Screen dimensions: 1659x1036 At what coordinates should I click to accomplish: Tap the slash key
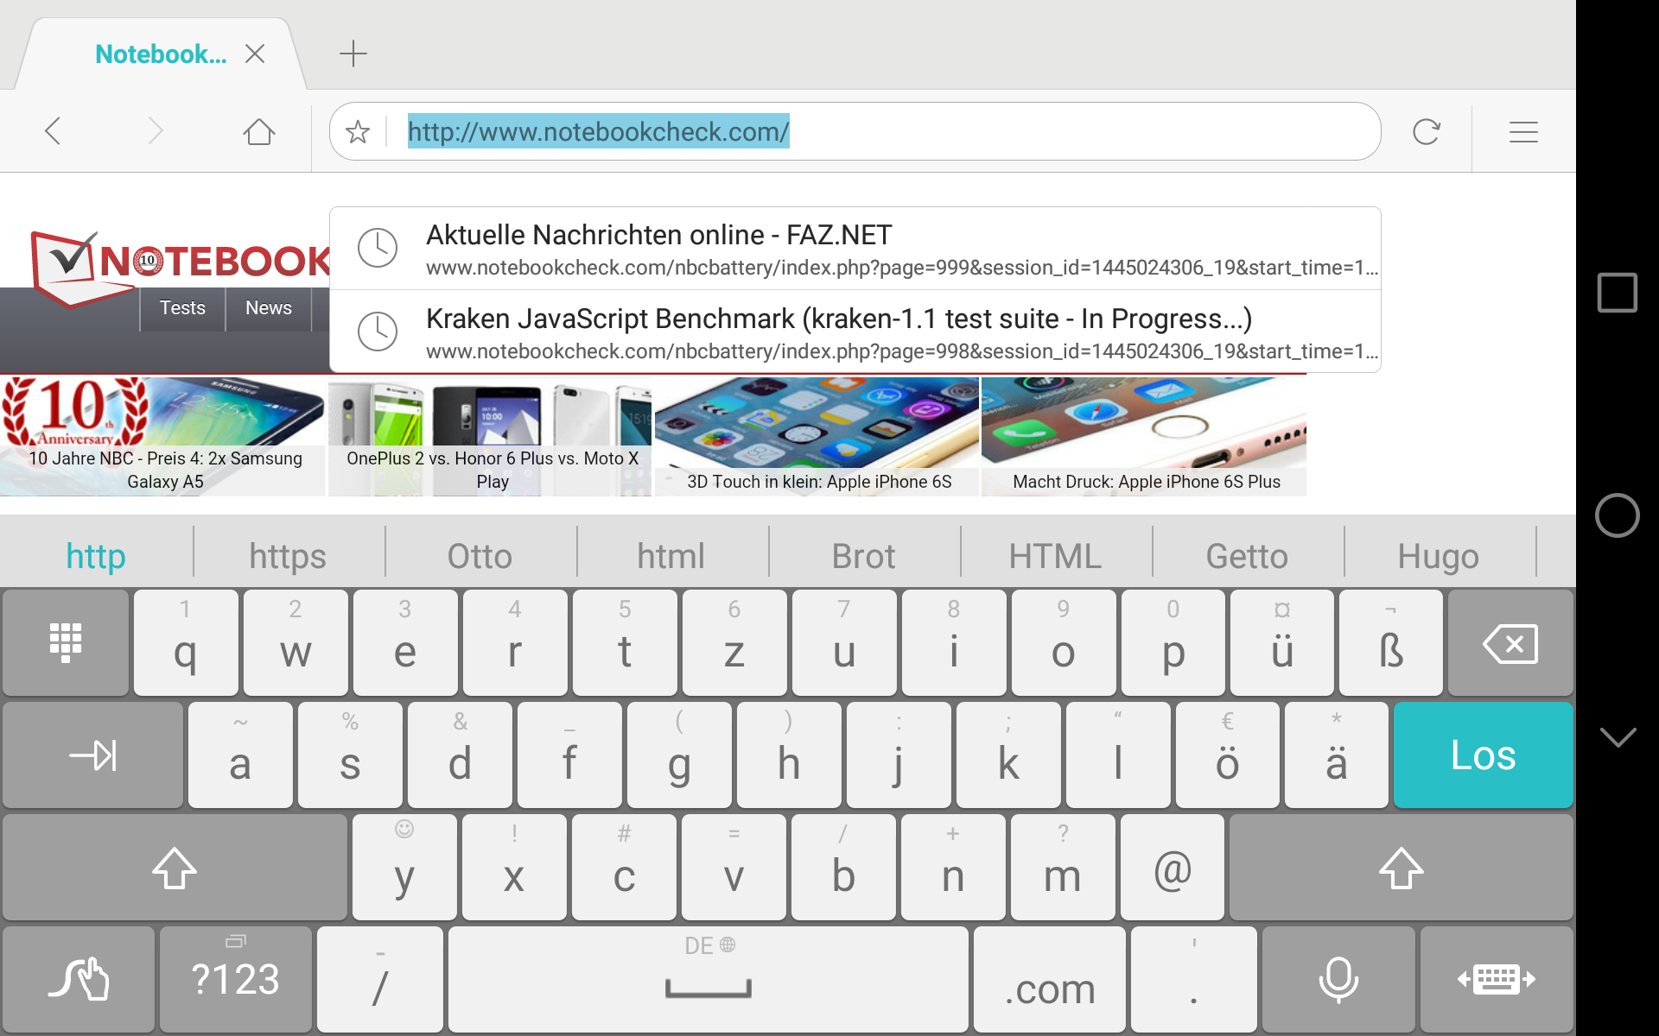[380, 979]
